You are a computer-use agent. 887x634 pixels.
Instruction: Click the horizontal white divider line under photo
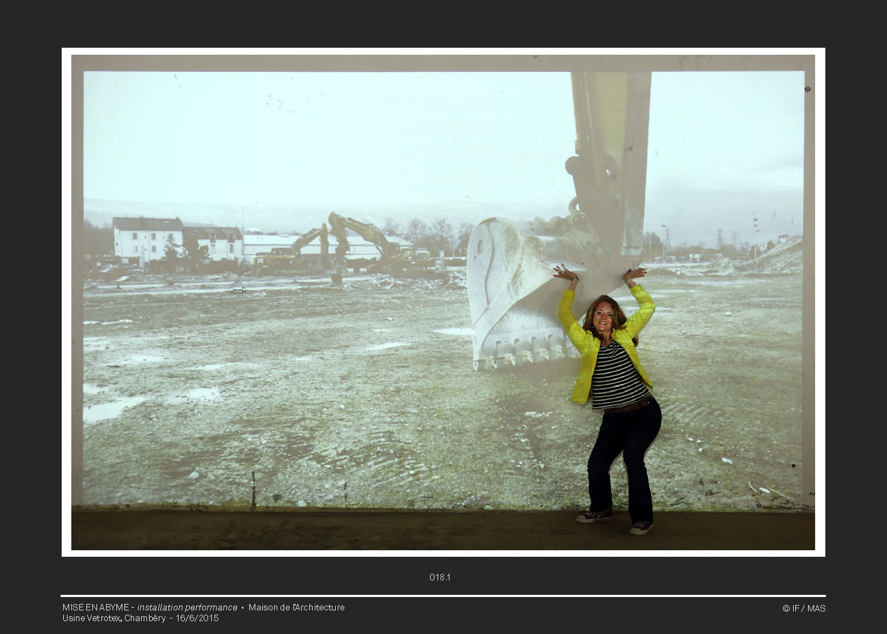pyautogui.click(x=443, y=595)
